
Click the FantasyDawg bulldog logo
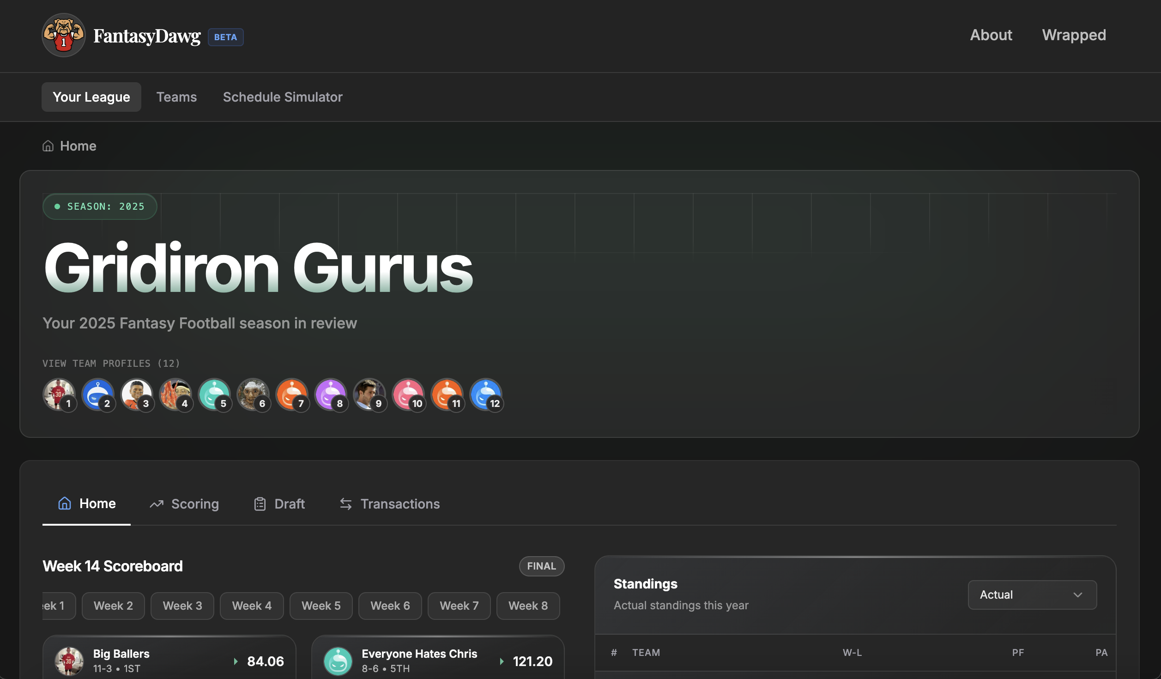point(63,36)
